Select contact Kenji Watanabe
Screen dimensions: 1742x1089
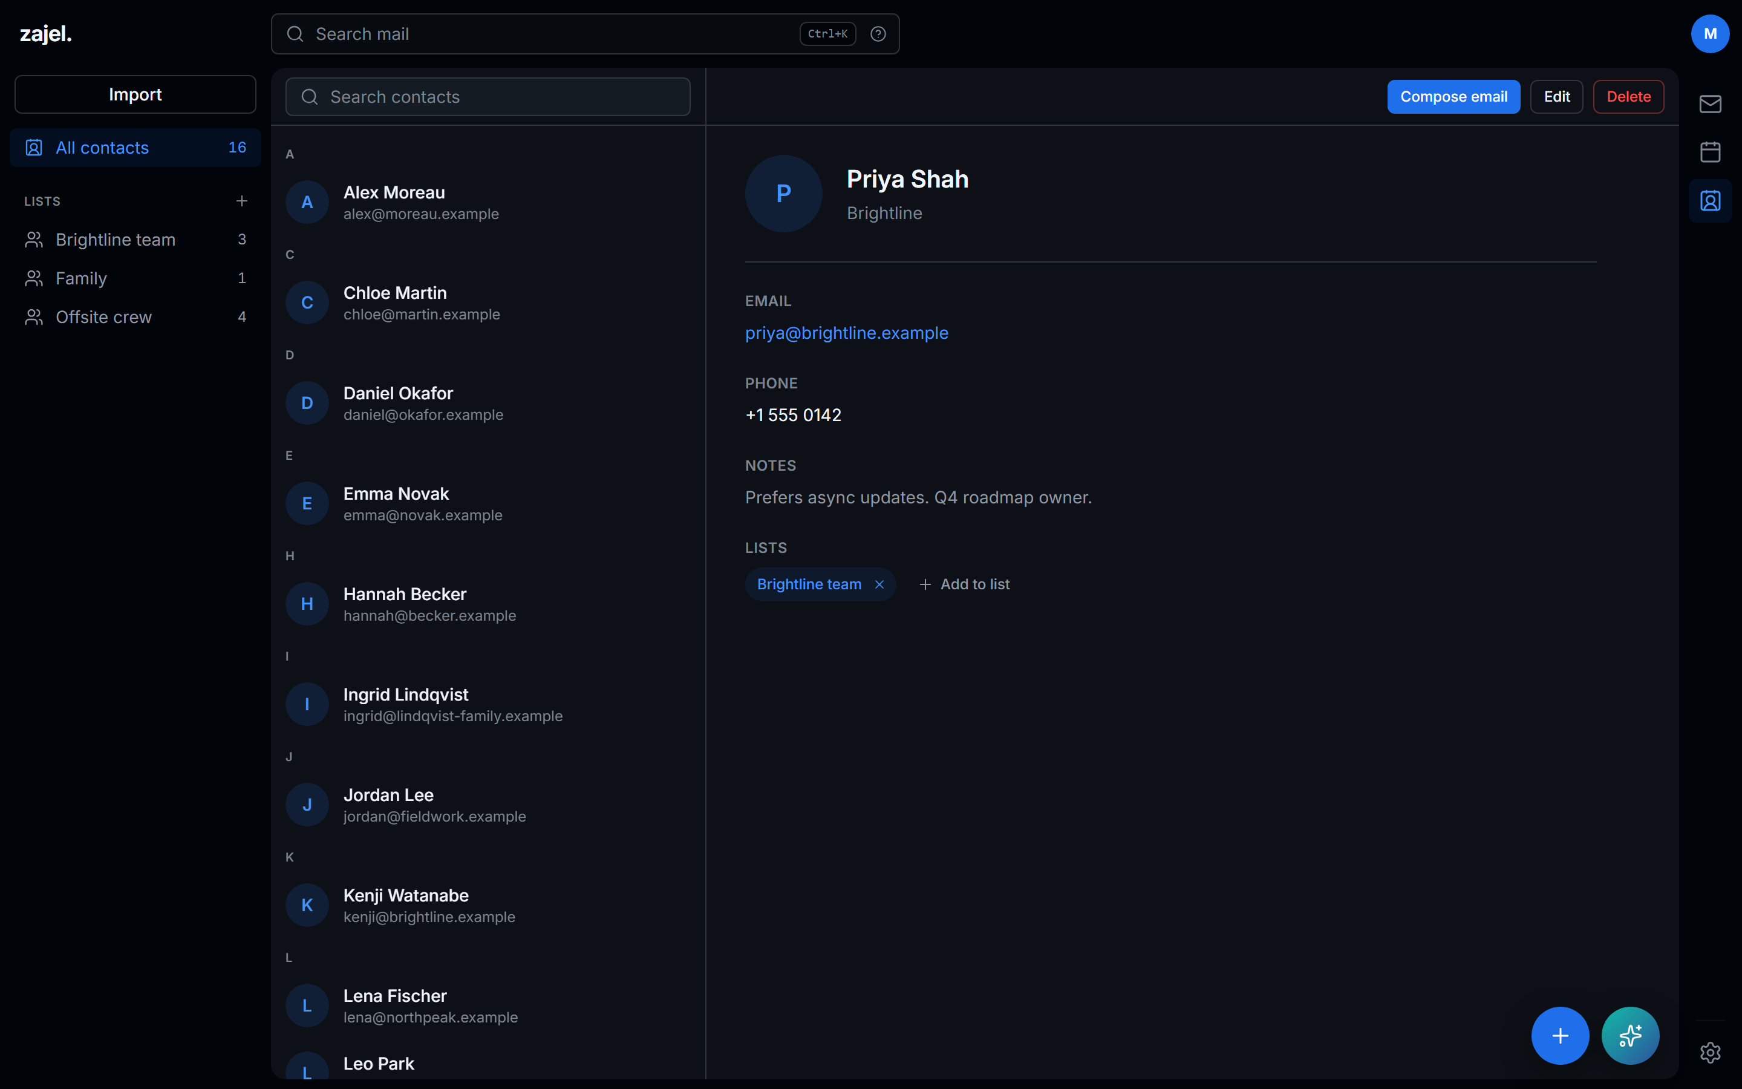click(x=488, y=905)
